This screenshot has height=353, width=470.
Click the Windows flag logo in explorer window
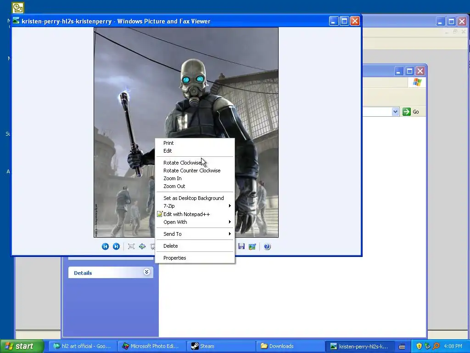click(417, 82)
